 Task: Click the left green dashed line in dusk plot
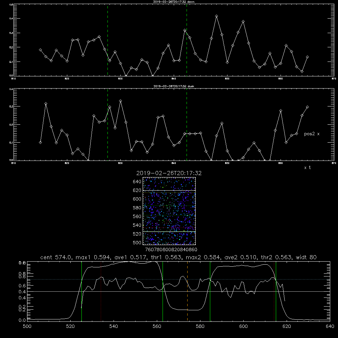(107, 124)
